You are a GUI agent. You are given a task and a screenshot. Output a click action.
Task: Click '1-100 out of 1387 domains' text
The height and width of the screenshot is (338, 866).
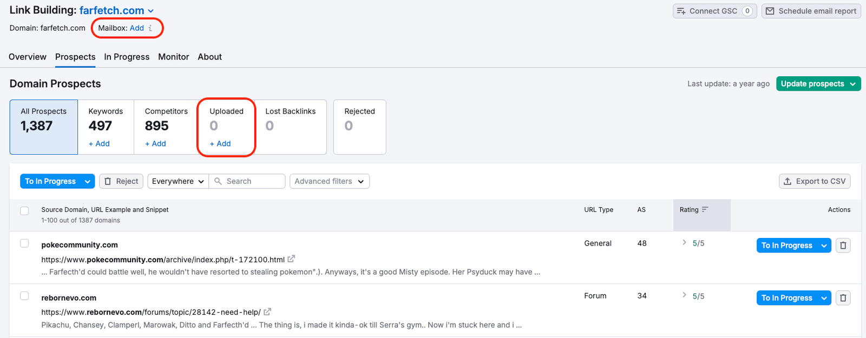coord(81,220)
